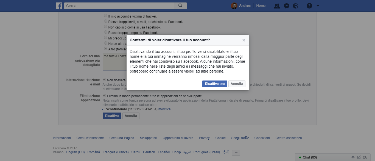This screenshot has height=161, width=375.
Task: Select 'Non capisco come si usa Facebook' option
Action: [106, 27]
